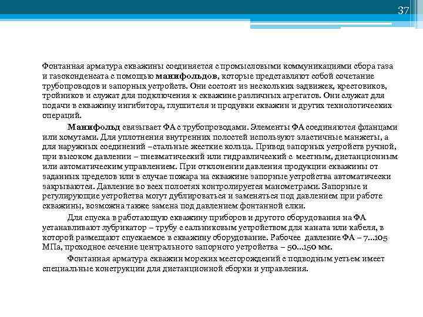Click the line beginning "устанавливают лубрикатор"

coord(213,228)
